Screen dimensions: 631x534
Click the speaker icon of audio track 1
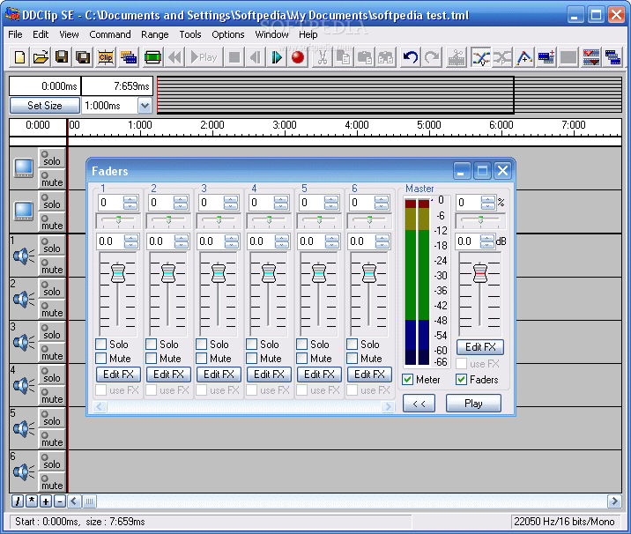point(23,256)
